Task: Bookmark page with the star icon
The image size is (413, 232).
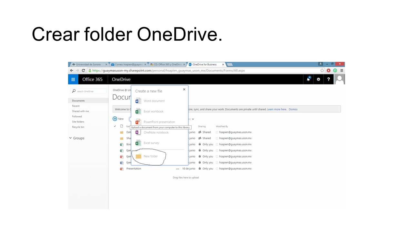Action: click(322, 70)
